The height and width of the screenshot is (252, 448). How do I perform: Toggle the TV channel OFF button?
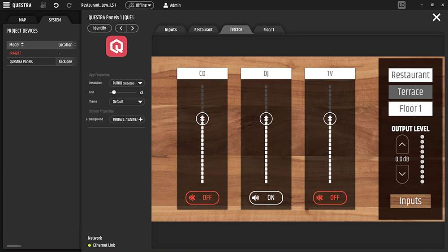[x=330, y=198]
